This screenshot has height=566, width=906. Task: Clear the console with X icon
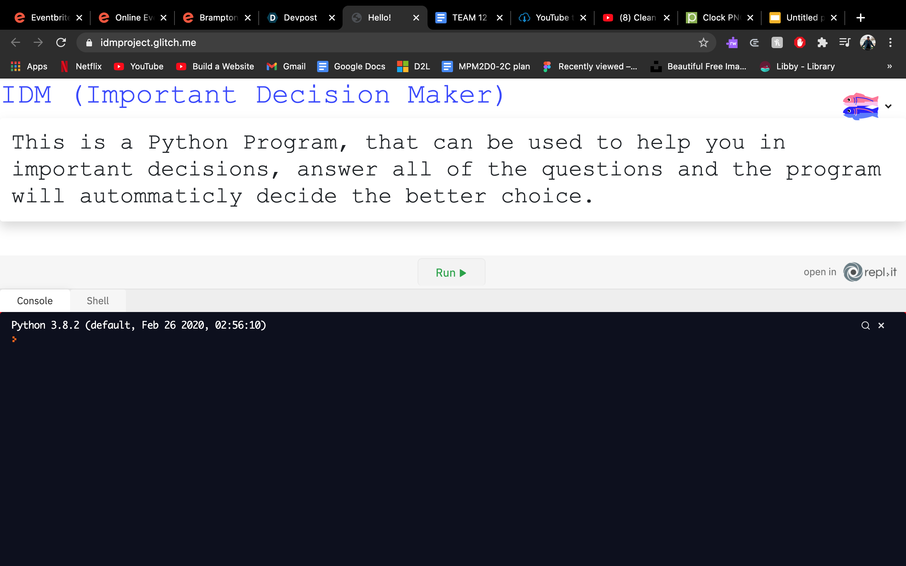pos(881,325)
